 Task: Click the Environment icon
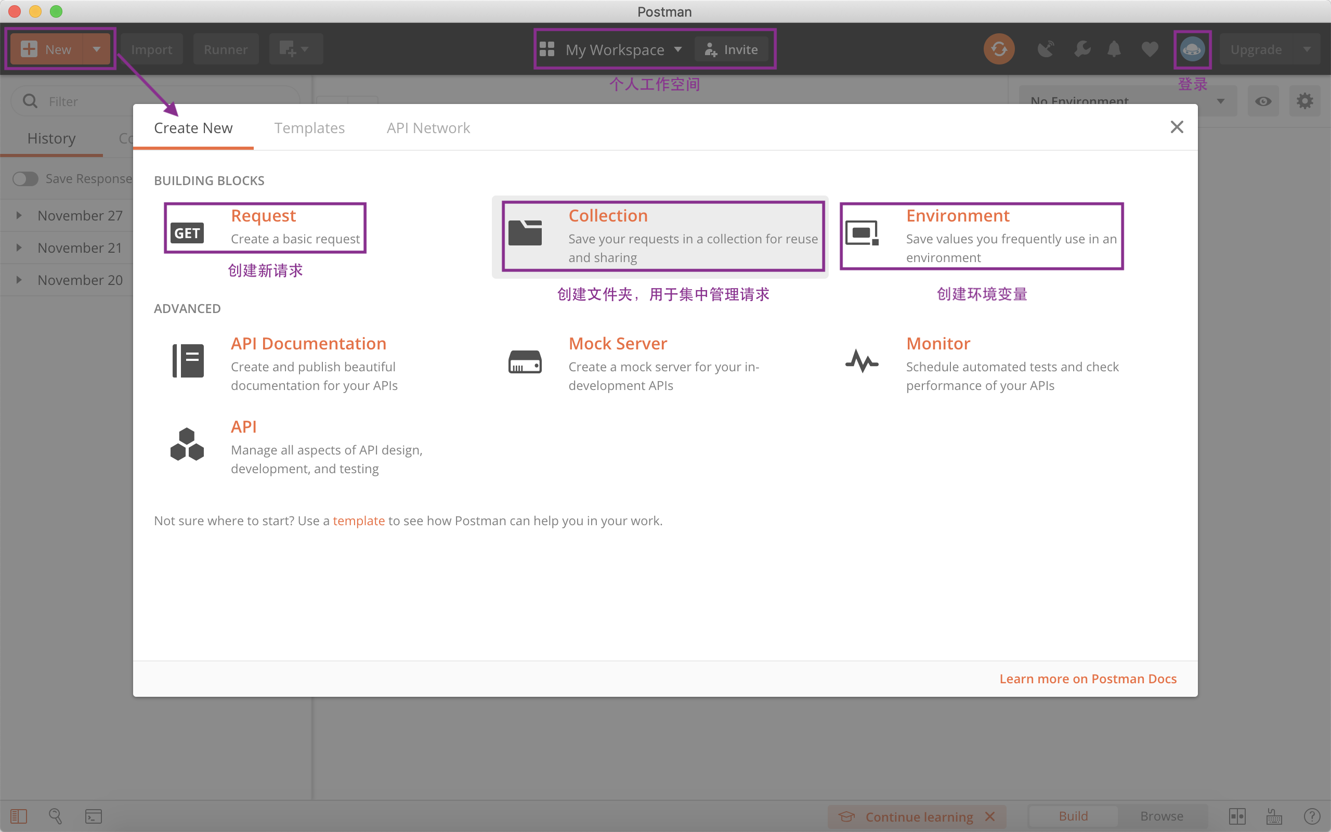click(862, 233)
